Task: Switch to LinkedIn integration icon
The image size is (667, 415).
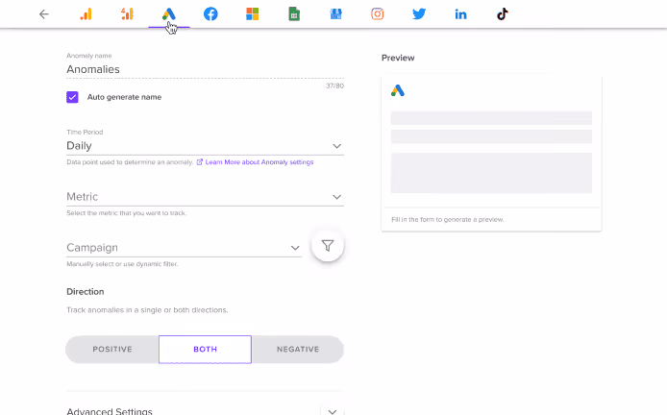Action: [x=460, y=14]
